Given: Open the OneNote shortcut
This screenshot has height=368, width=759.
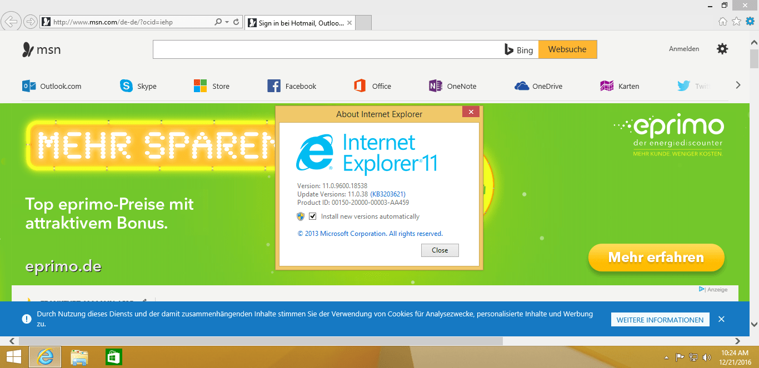Looking at the screenshot, I should tap(453, 86).
